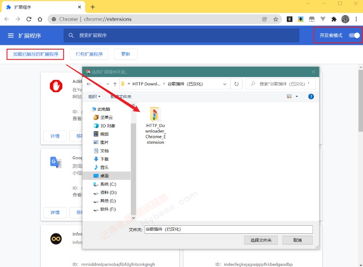The image size is (363, 267).
Task: Go up one folder level
Action: point(115,84)
